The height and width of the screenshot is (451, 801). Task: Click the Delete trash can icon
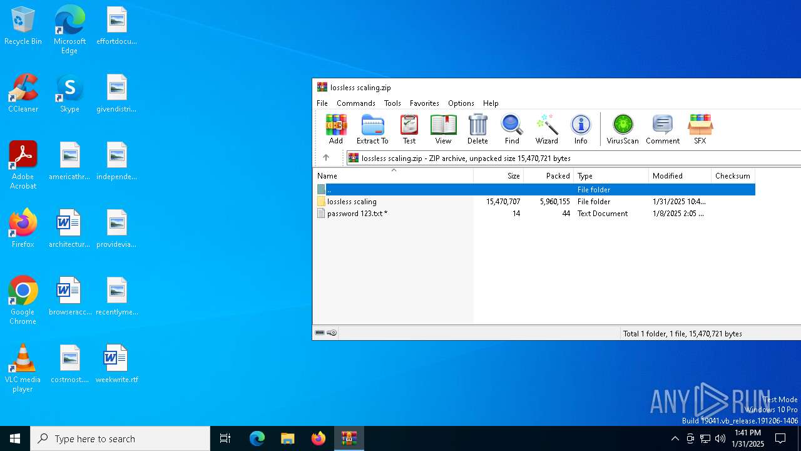tap(477, 130)
